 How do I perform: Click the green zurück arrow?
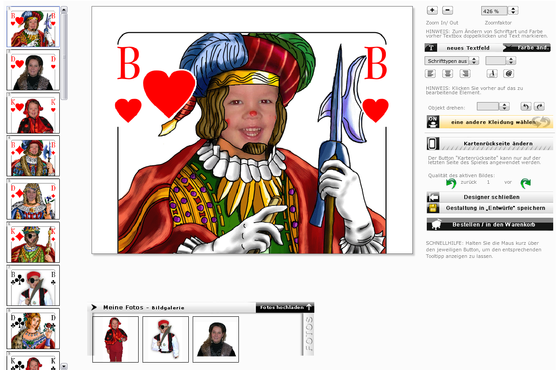(x=451, y=183)
